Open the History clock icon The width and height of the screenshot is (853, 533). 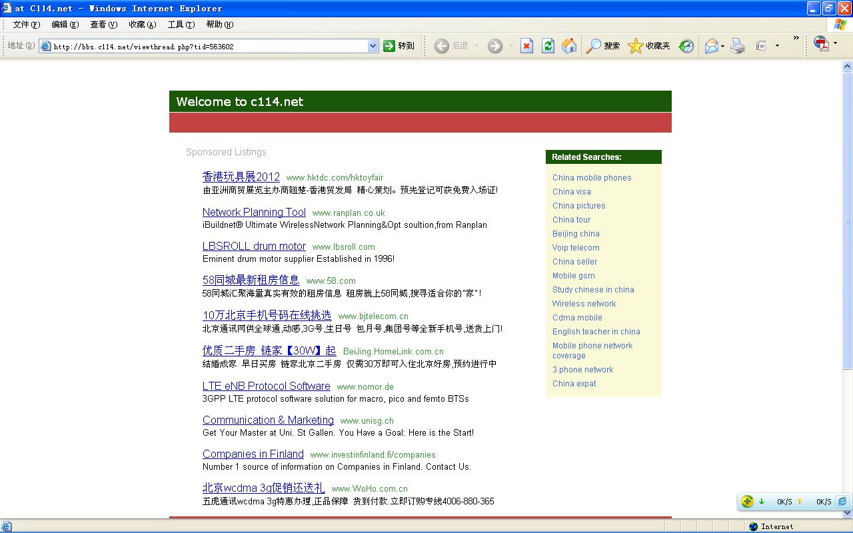tap(686, 46)
